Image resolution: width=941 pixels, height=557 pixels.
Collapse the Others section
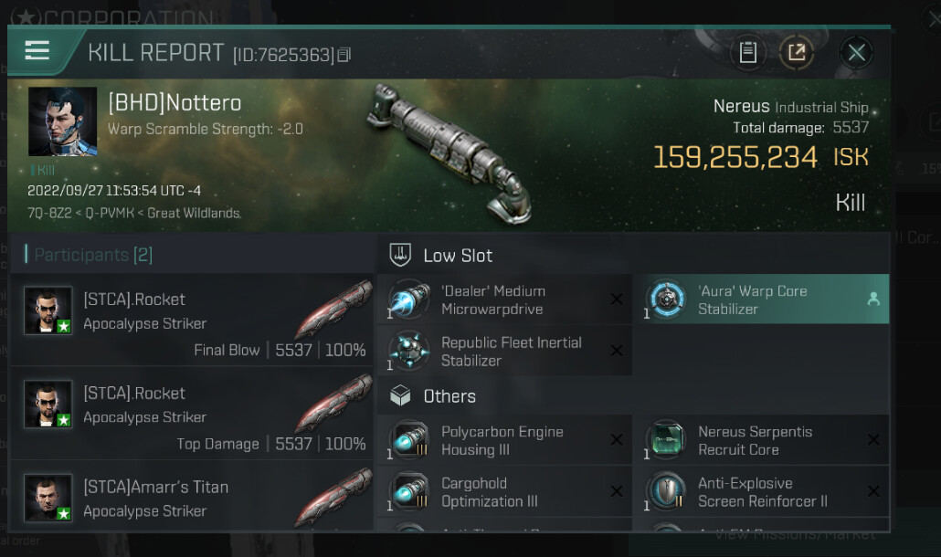coord(449,396)
